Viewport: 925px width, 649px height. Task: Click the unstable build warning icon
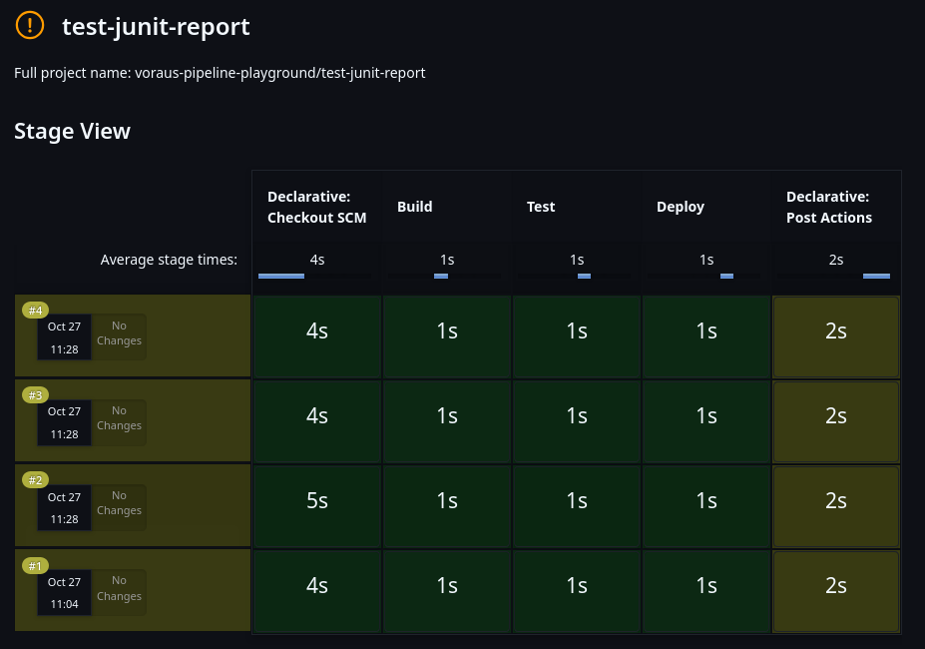coord(30,25)
